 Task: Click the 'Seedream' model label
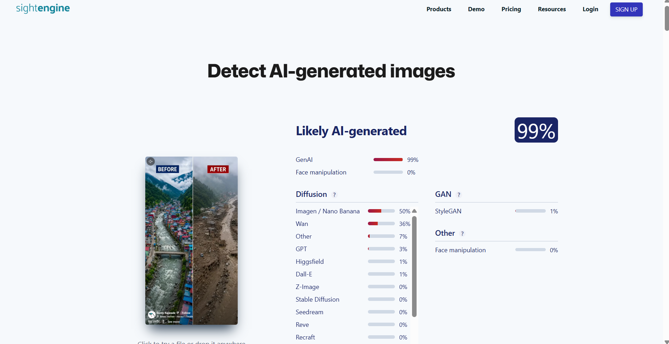click(x=309, y=312)
